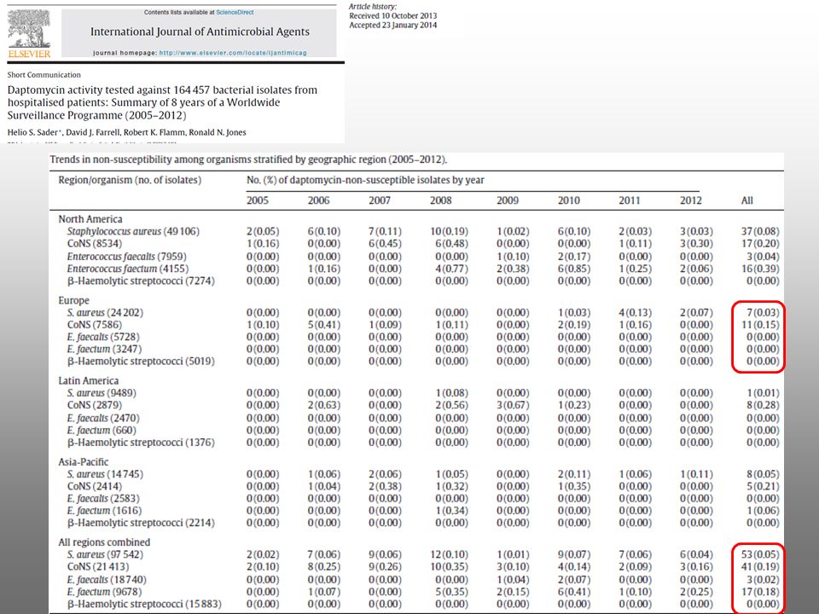Click row label 'CoNS (8534)'
This screenshot has width=819, height=614.
[94, 244]
